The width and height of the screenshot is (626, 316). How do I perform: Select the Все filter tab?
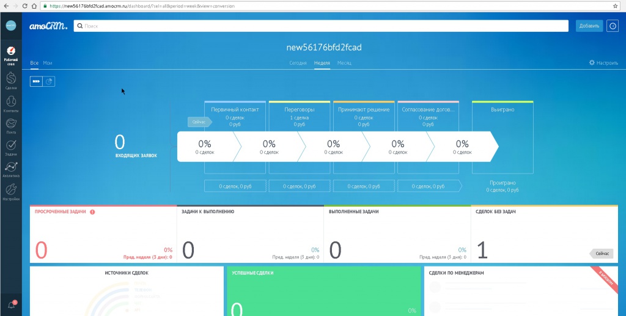[x=34, y=63]
